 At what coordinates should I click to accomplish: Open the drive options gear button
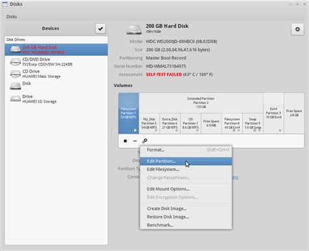[x=297, y=29]
